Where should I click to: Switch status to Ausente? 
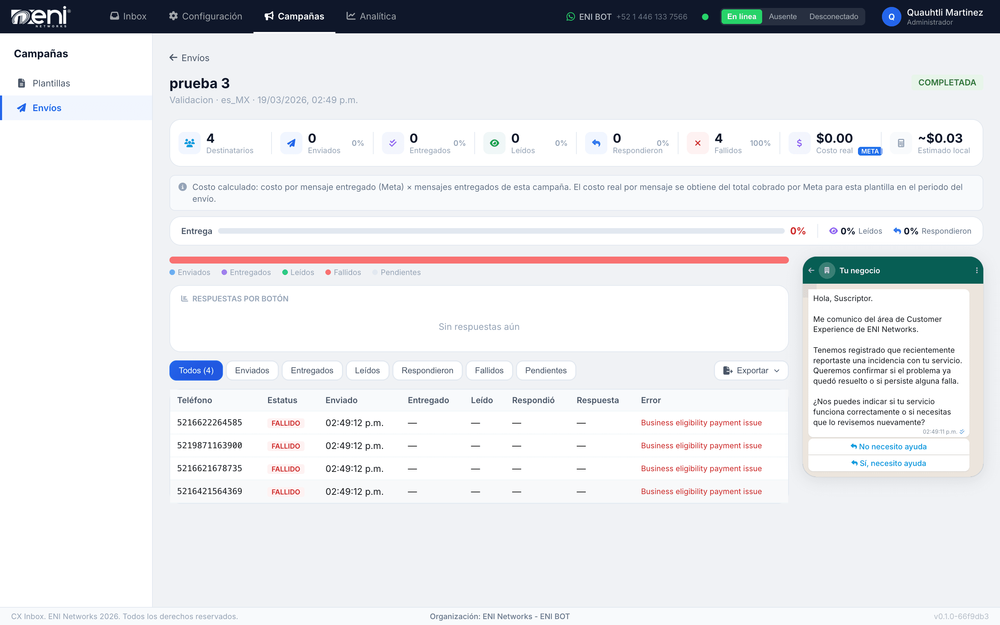pyautogui.click(x=783, y=17)
